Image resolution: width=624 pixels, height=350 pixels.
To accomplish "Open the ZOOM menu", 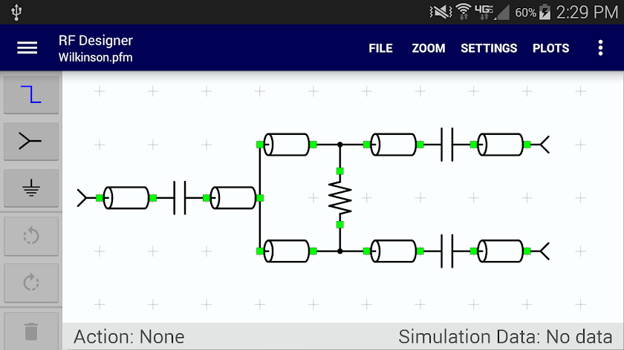I will [x=428, y=48].
